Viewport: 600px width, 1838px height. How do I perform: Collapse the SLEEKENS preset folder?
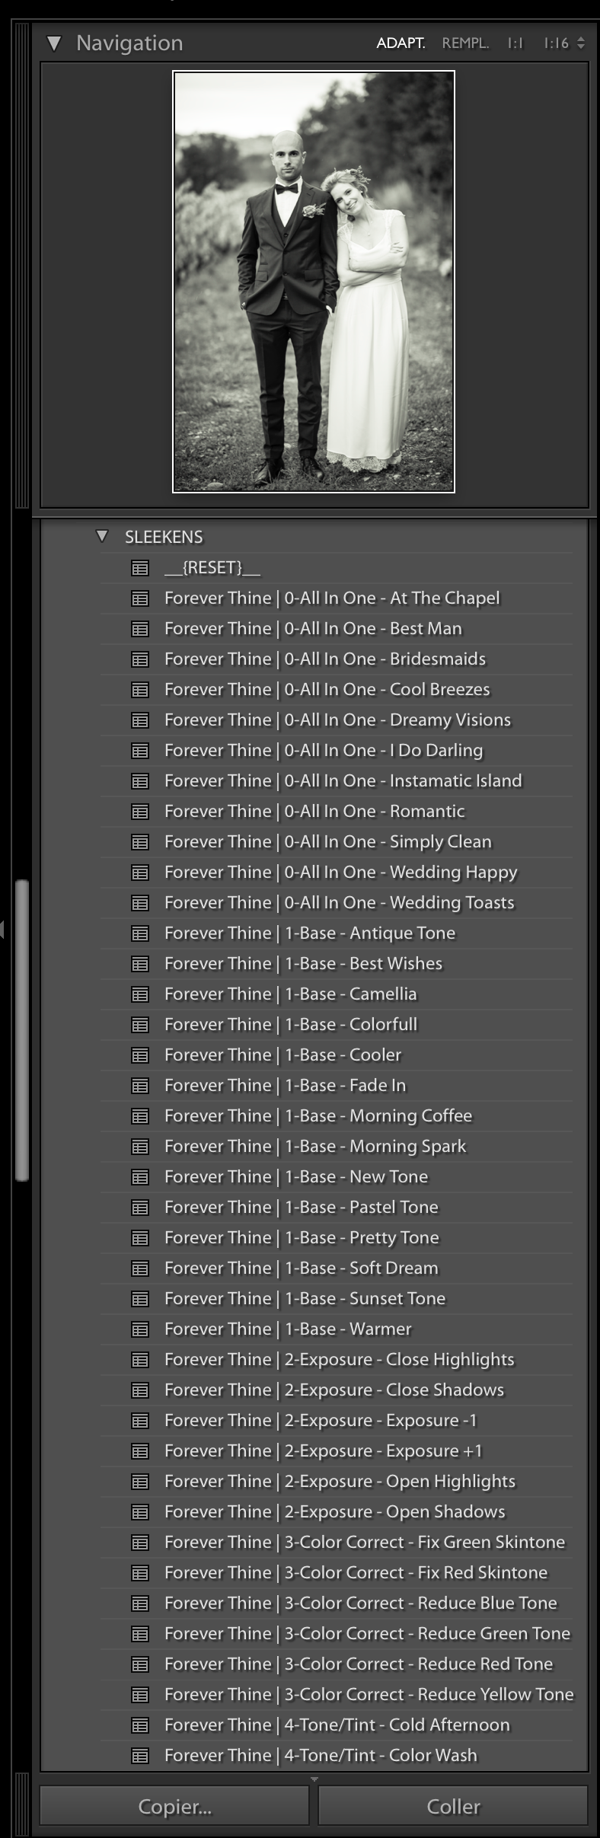coord(102,536)
